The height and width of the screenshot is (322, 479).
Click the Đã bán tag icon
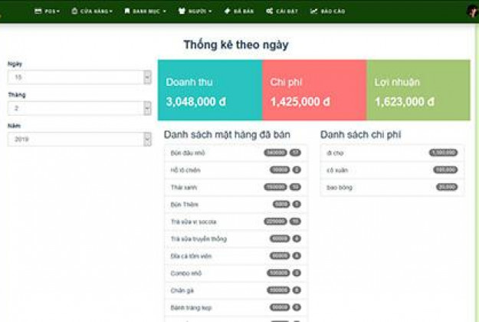tap(228, 11)
